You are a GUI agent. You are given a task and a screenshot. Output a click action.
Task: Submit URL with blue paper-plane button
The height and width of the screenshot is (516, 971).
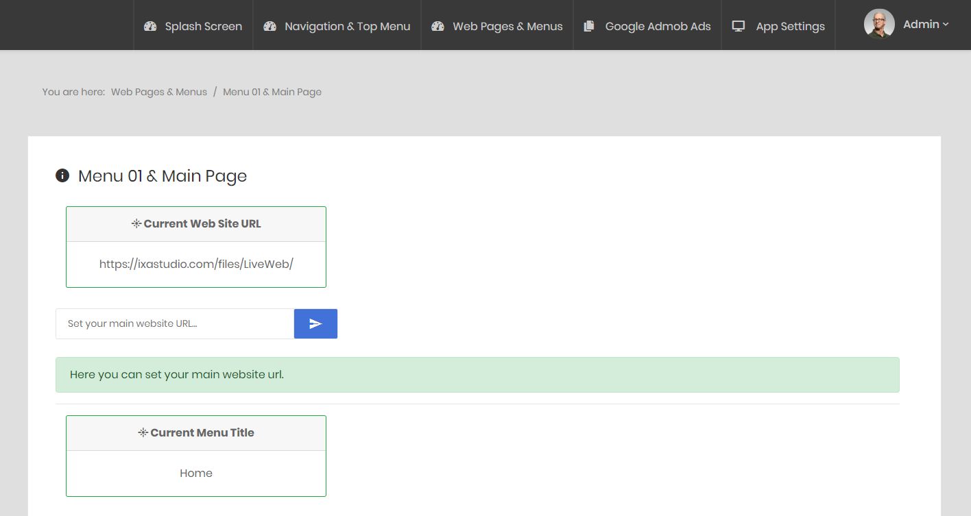click(315, 323)
